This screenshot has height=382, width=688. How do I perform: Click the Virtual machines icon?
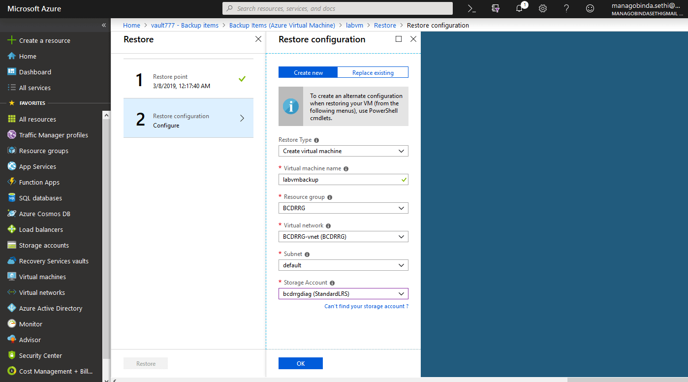(12, 277)
